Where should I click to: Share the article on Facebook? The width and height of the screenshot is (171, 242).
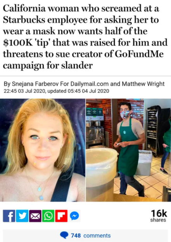(x=9, y=216)
